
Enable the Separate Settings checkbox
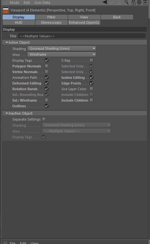click(44, 119)
